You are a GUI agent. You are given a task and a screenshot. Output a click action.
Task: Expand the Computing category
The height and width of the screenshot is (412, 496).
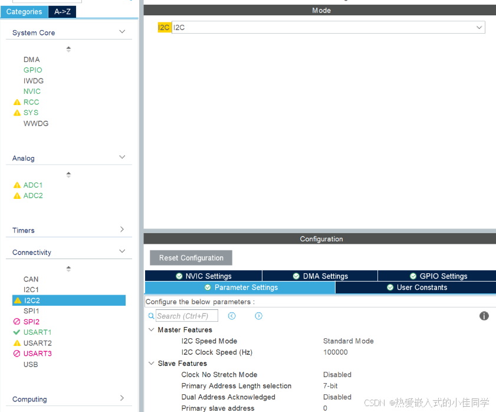(122, 398)
